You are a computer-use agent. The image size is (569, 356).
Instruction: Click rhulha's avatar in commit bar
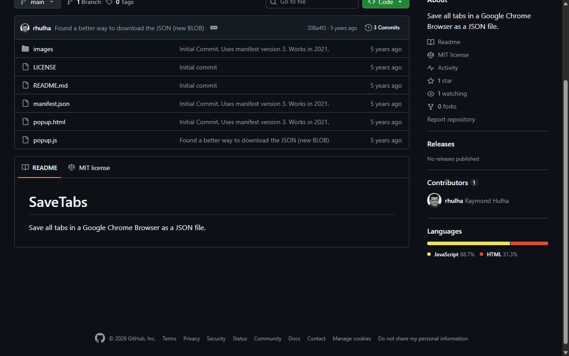25,28
